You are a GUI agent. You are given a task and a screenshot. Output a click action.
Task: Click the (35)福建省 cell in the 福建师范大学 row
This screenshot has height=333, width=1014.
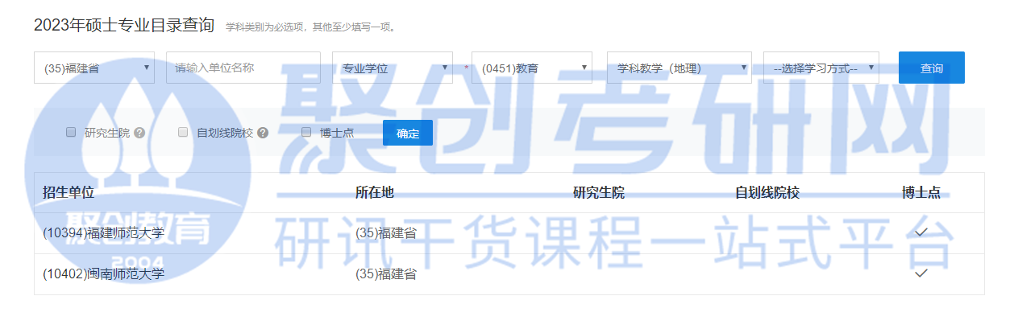pyautogui.click(x=386, y=233)
